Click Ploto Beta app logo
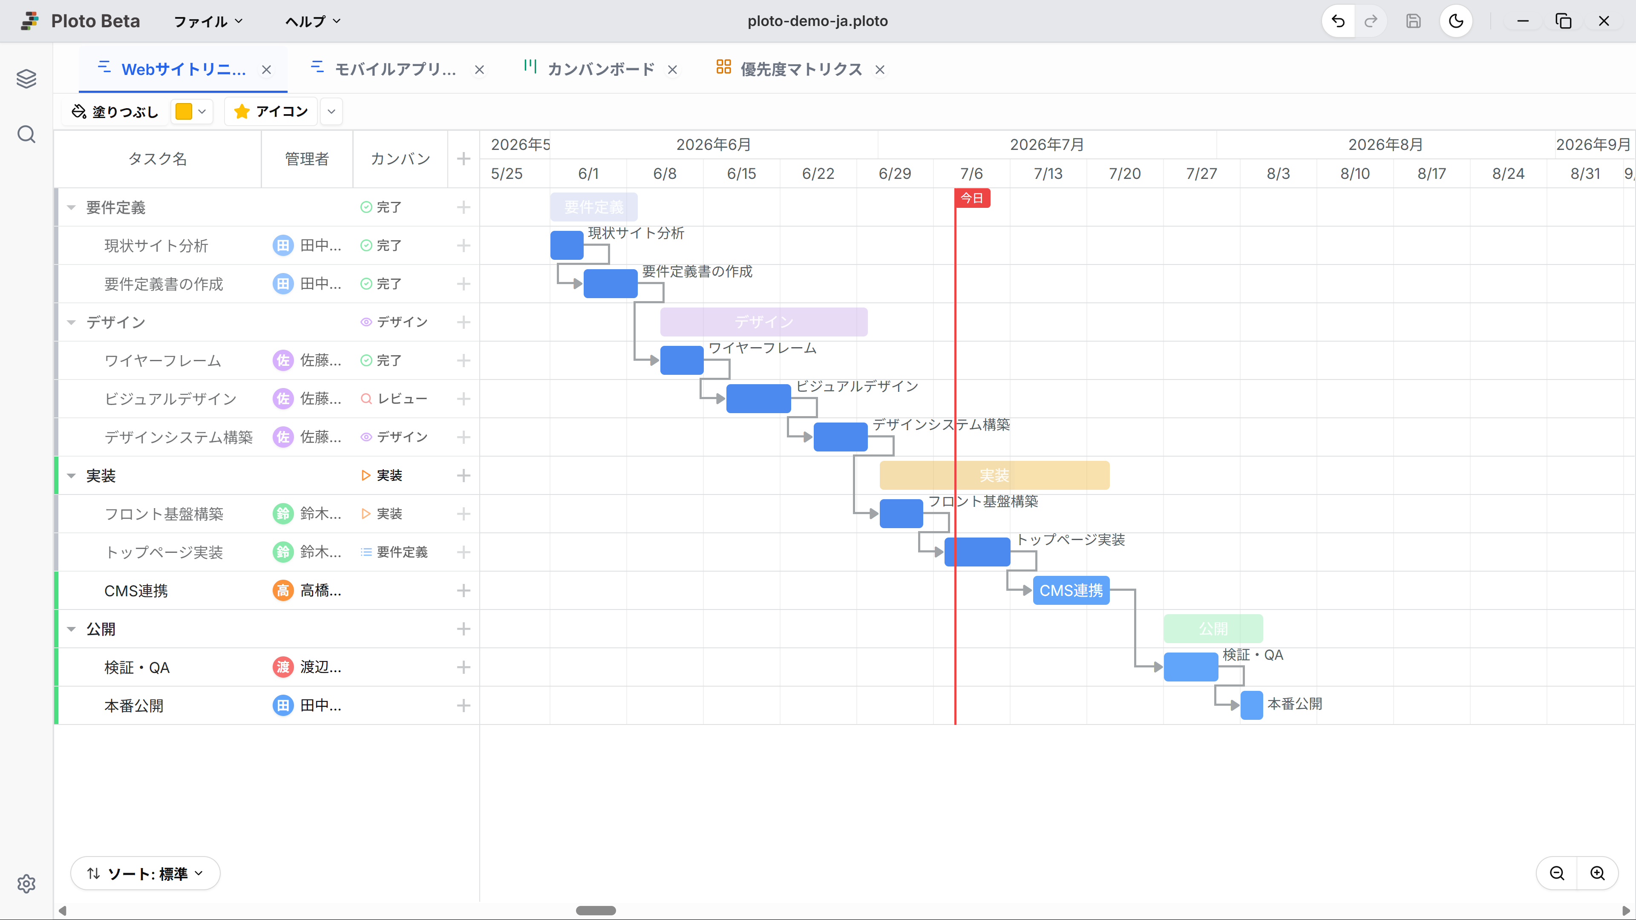Screen dimensions: 1636x920 click(x=30, y=21)
